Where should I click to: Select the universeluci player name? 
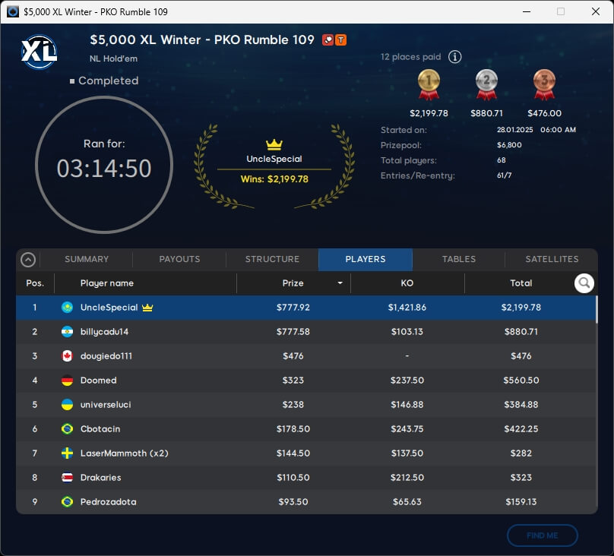[x=106, y=405]
